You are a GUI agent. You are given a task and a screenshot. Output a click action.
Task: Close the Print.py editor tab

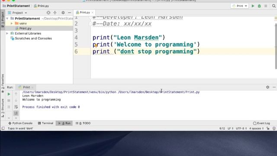[92, 13]
